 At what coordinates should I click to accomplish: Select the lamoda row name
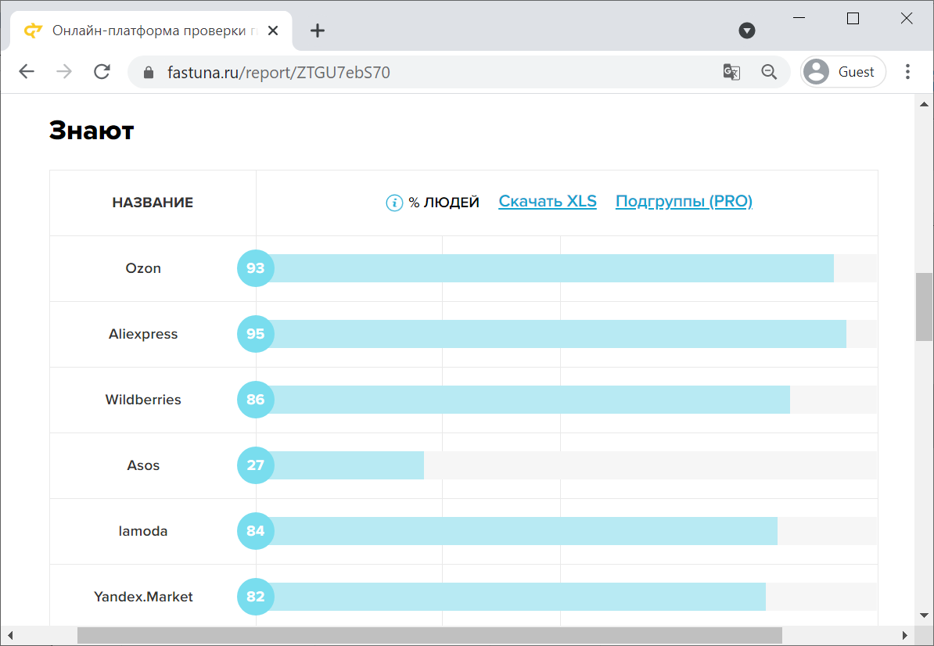[x=143, y=531]
